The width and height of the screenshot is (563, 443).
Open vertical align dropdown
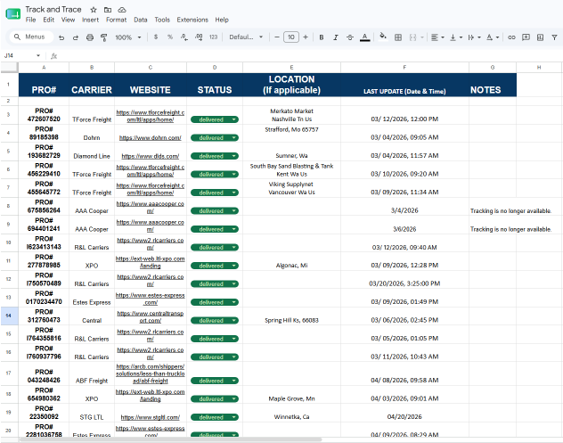(x=456, y=37)
